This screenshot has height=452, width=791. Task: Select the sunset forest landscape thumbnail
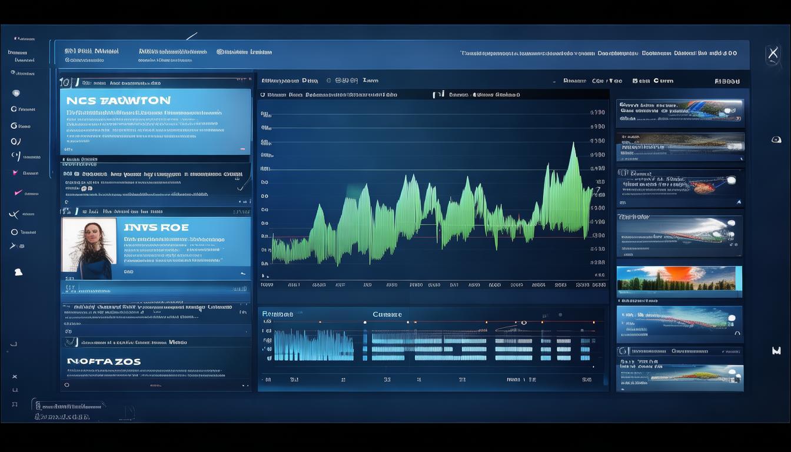point(679,281)
